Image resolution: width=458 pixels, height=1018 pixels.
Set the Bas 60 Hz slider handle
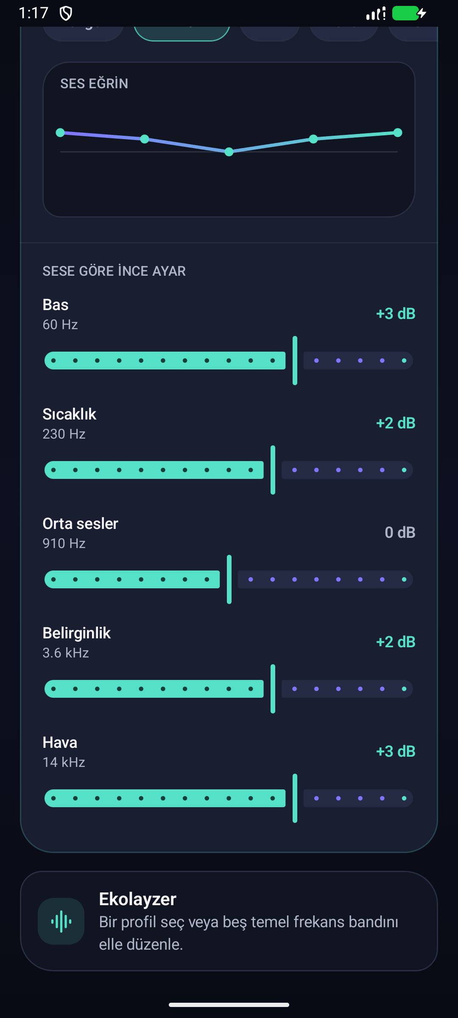[x=295, y=361]
